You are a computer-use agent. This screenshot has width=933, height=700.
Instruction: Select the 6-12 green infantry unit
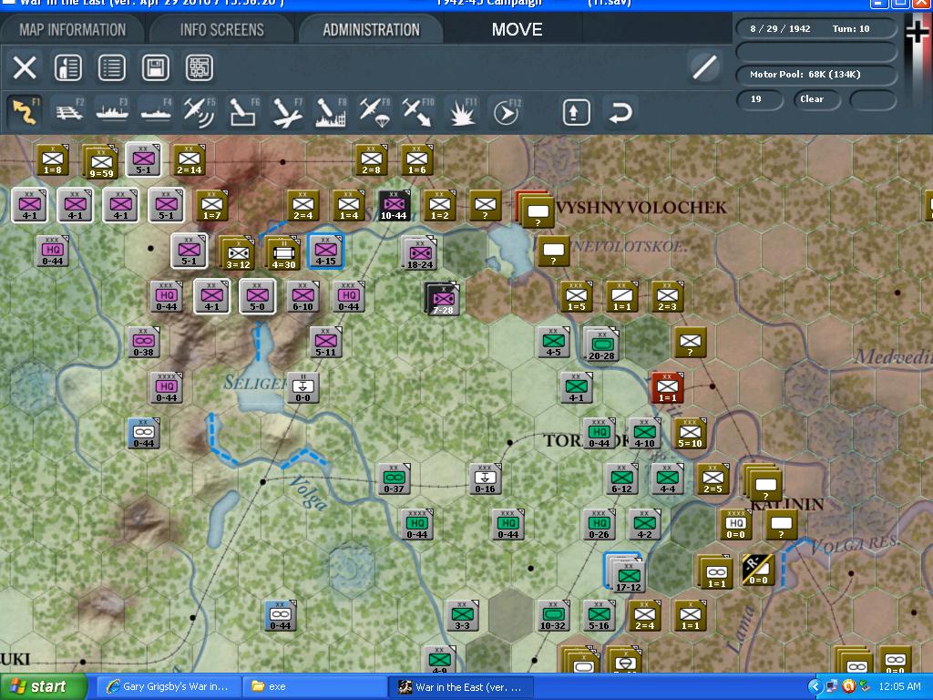click(x=621, y=479)
